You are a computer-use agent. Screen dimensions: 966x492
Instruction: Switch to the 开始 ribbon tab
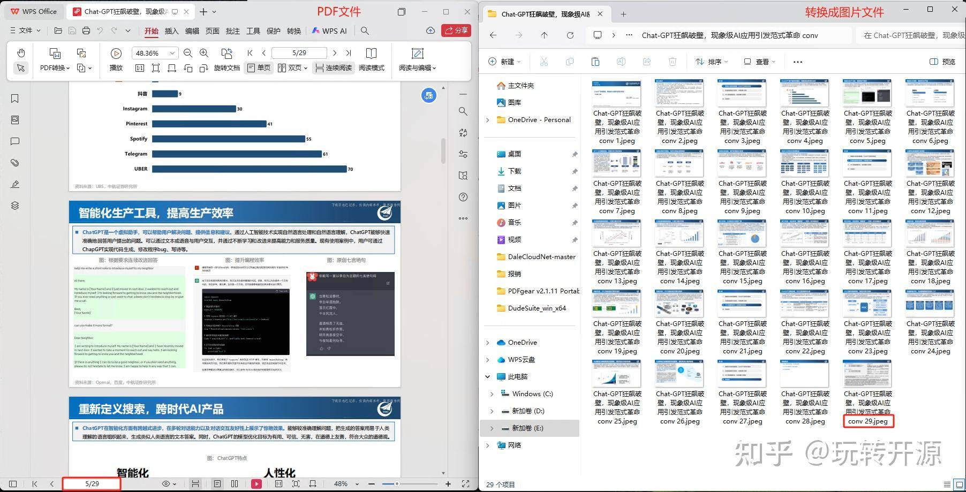(152, 31)
